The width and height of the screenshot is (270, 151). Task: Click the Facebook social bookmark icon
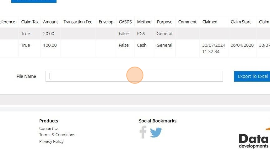click(x=143, y=132)
